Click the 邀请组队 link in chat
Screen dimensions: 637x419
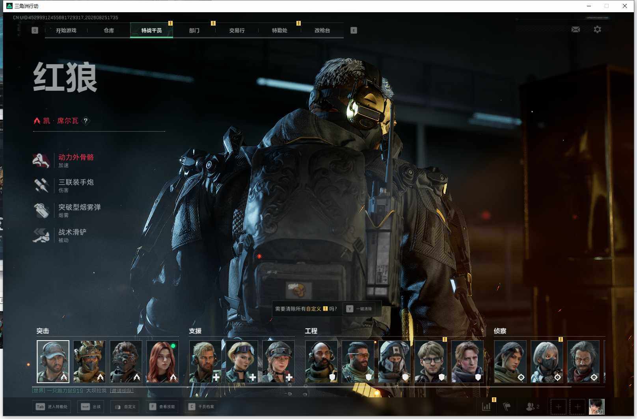[x=122, y=391]
